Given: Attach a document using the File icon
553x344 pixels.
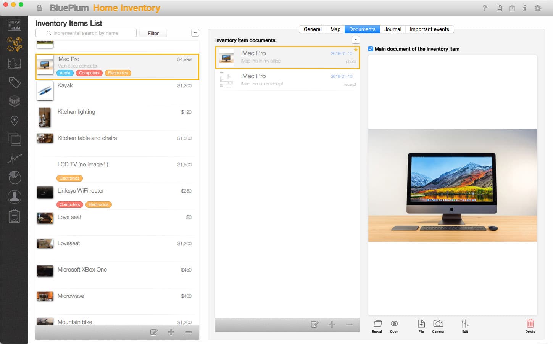Looking at the screenshot, I should (421, 326).
